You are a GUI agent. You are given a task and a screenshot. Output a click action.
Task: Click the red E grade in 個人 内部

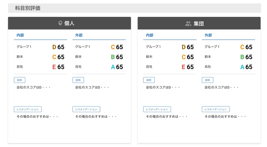point(54,67)
